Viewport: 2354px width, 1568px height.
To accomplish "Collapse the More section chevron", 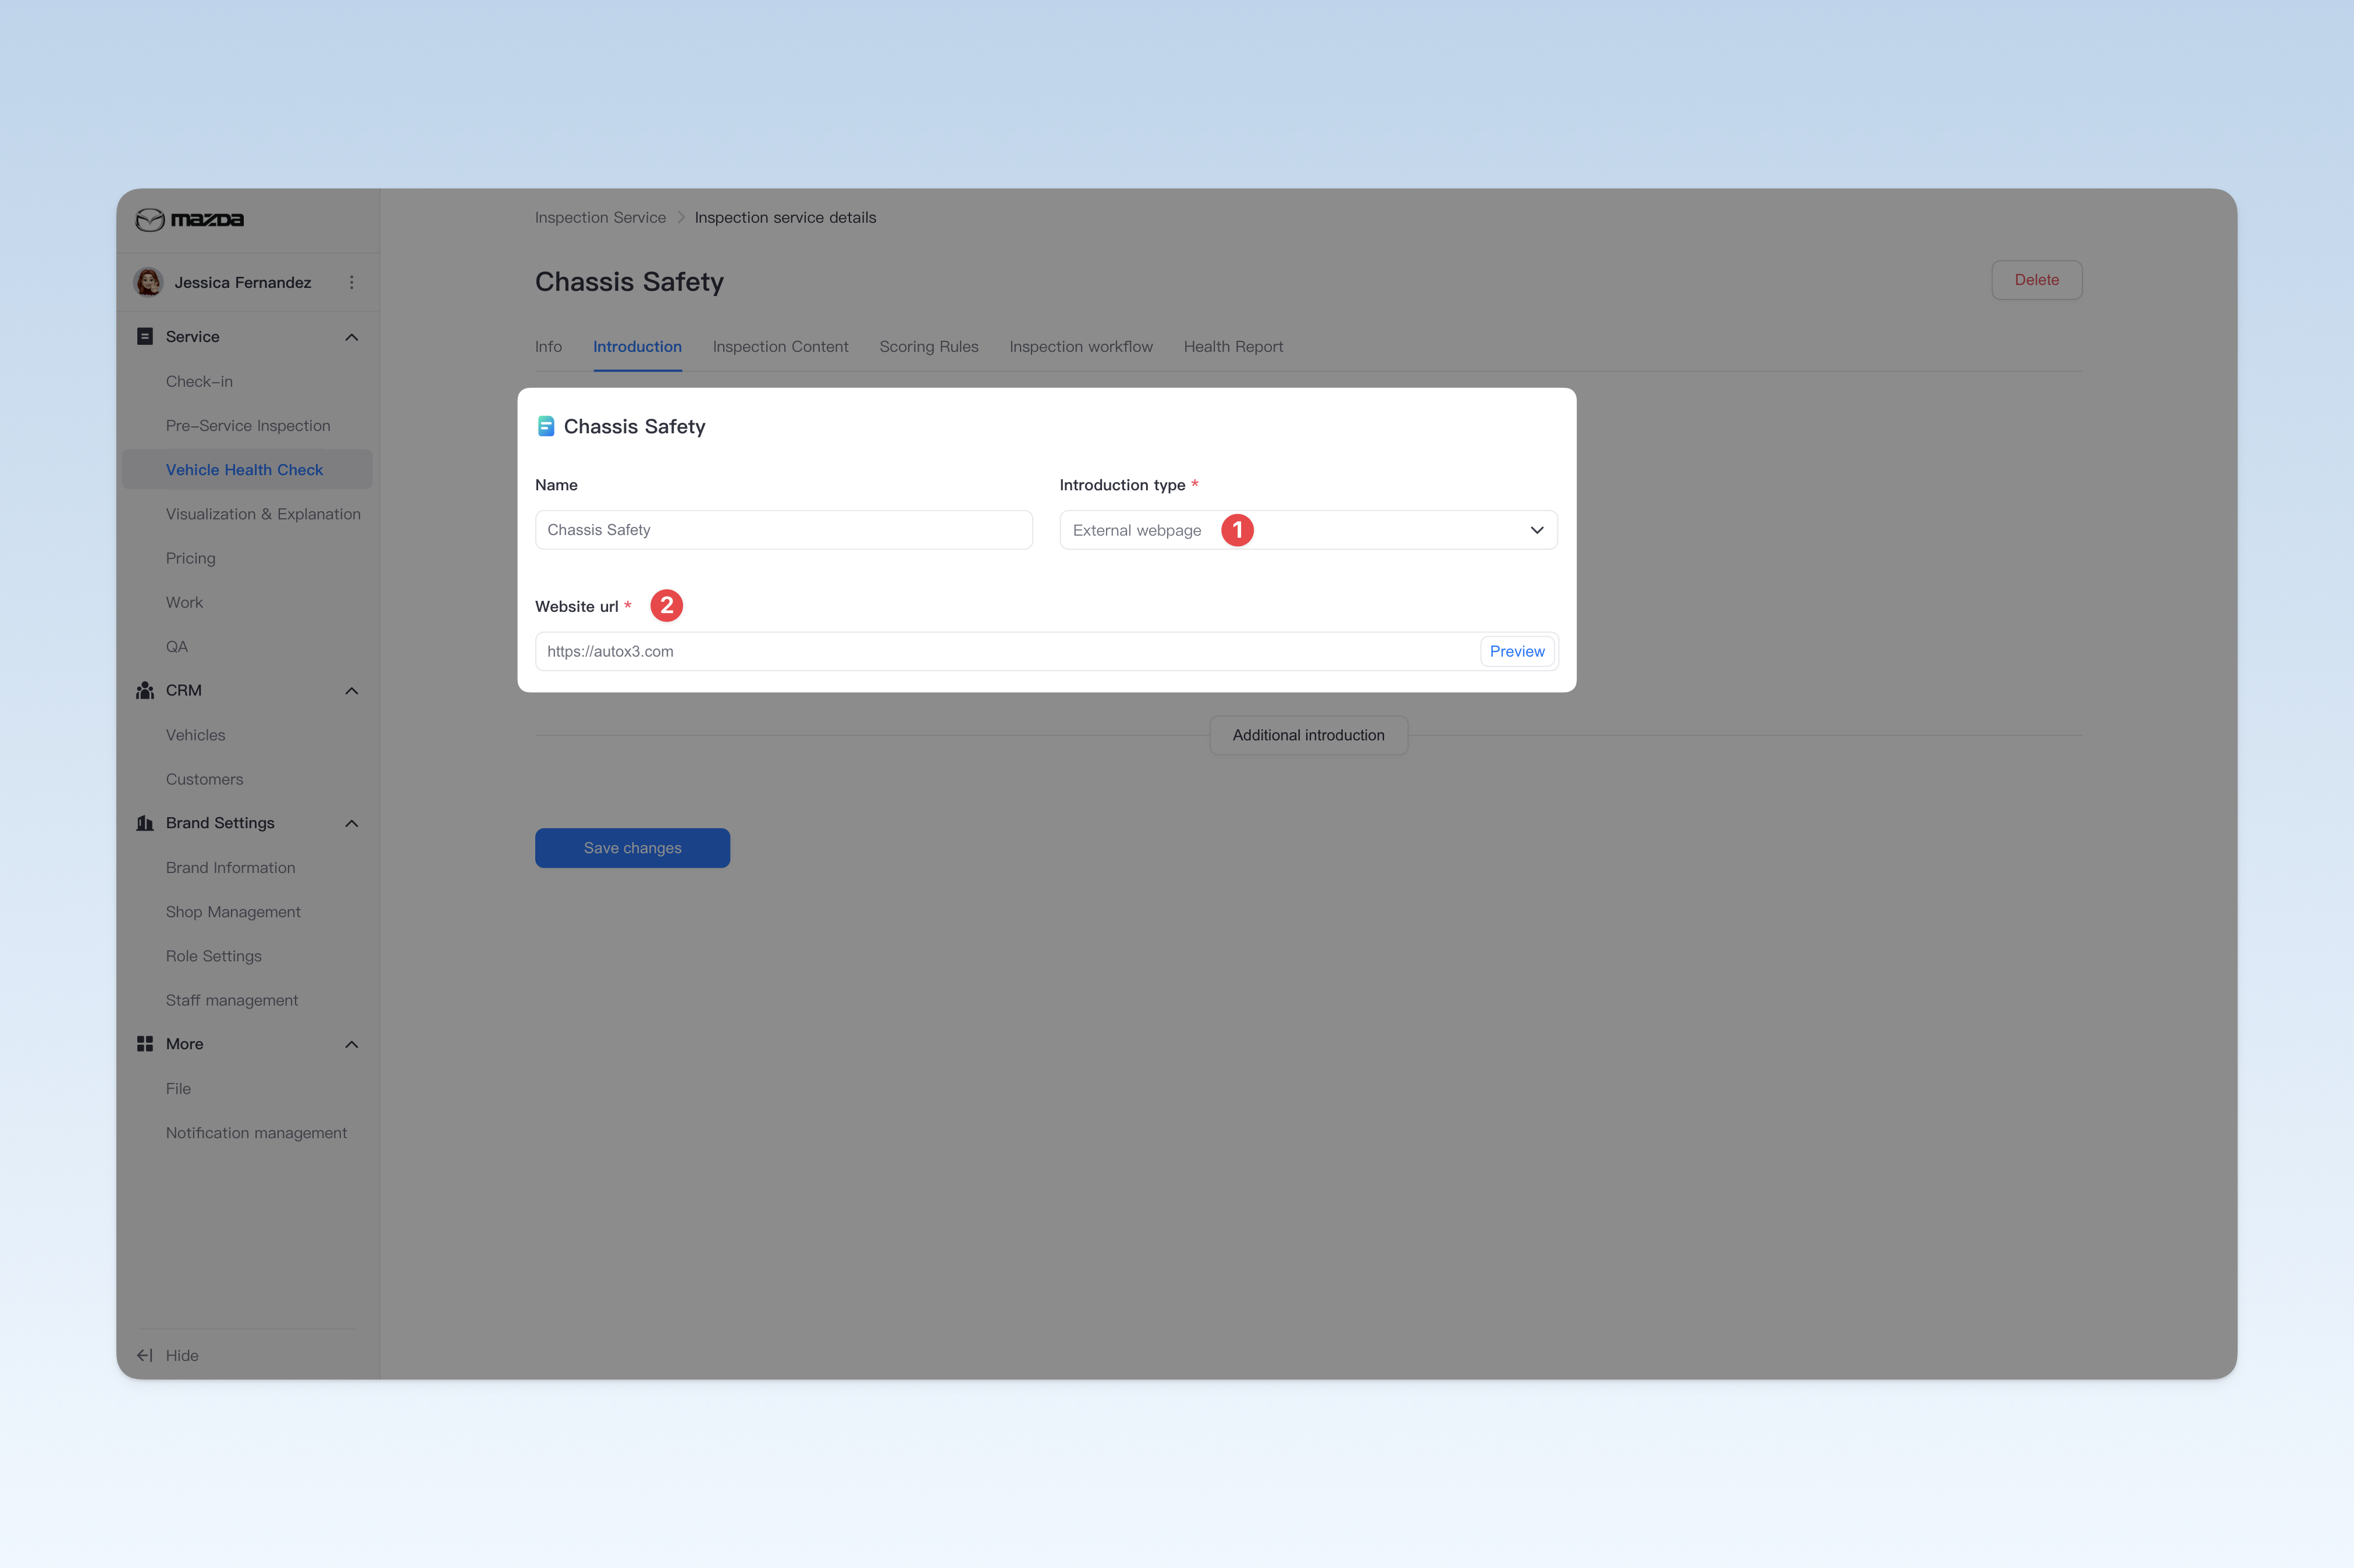I will pyautogui.click(x=351, y=1045).
